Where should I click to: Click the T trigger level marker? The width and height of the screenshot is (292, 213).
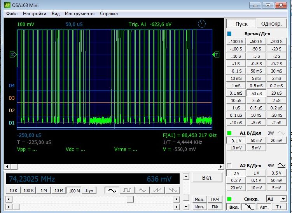(x=216, y=55)
